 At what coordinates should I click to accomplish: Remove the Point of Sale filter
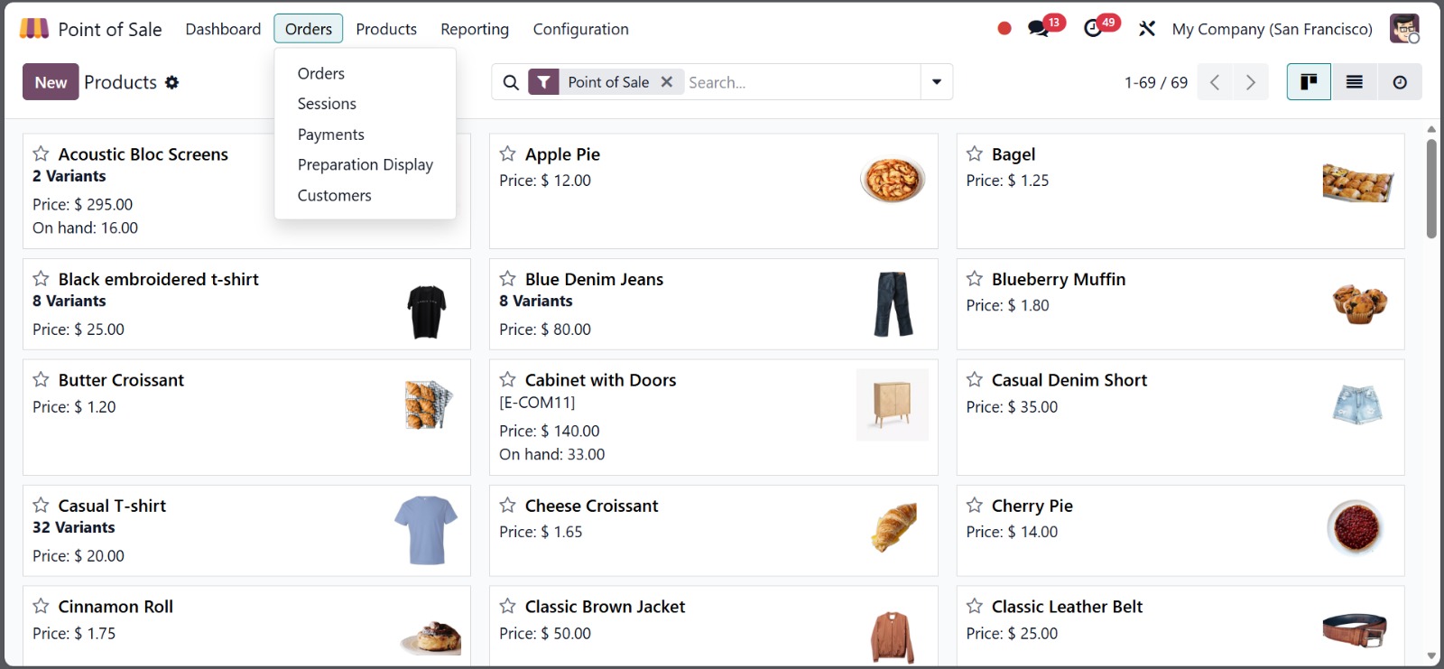(667, 82)
